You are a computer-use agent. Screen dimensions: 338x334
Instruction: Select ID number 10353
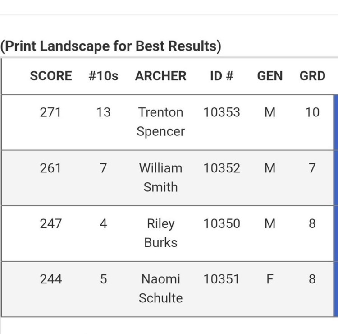tap(221, 112)
